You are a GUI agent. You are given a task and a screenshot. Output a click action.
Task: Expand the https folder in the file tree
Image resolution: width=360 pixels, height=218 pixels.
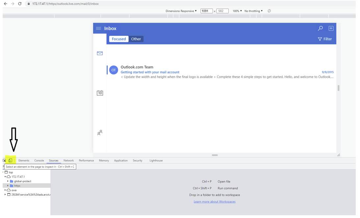click(x=8, y=185)
